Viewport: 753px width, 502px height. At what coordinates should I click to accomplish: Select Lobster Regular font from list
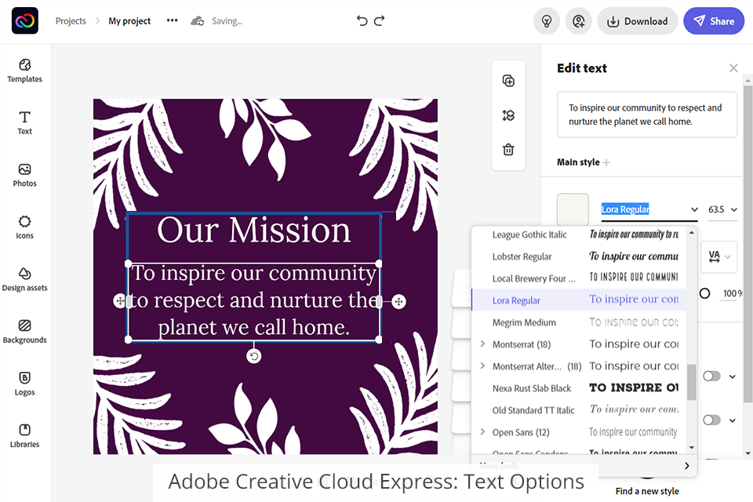pos(522,256)
